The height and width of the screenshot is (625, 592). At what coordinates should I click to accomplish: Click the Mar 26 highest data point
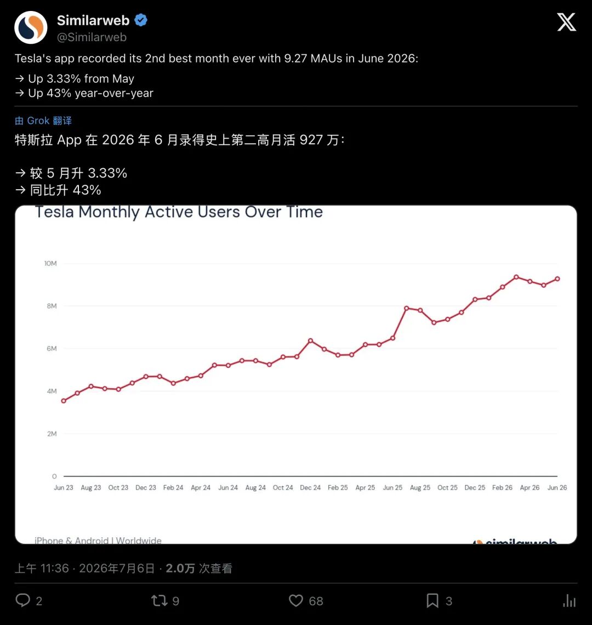click(516, 277)
